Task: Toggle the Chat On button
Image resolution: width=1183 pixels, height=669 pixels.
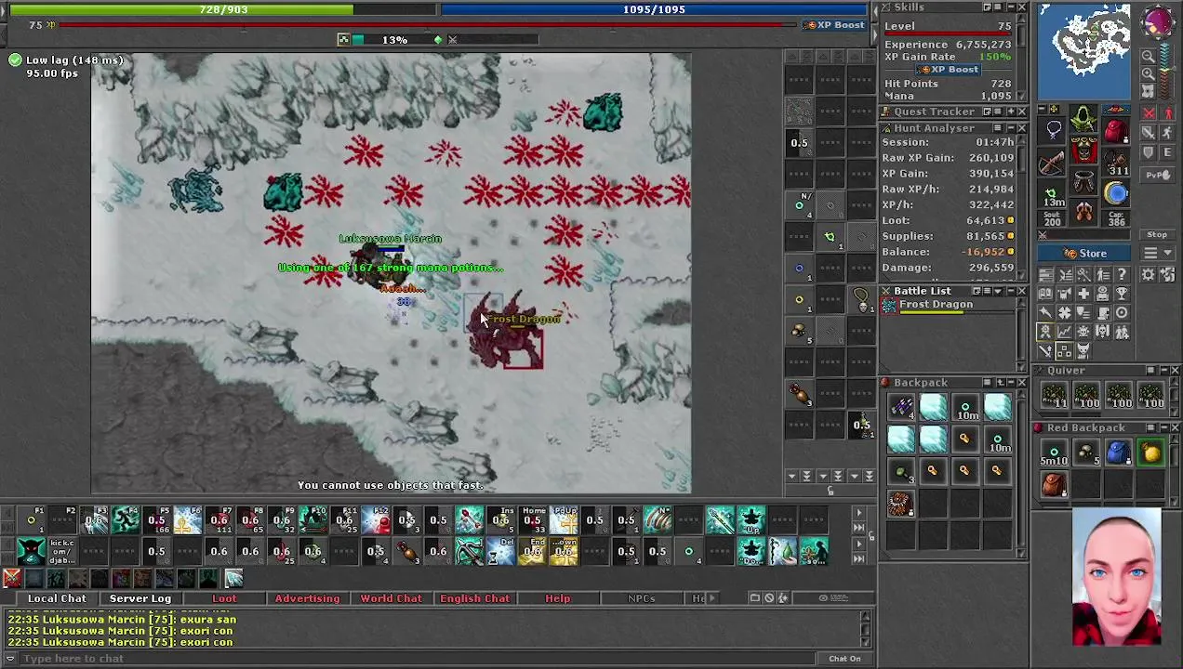Action: [844, 659]
